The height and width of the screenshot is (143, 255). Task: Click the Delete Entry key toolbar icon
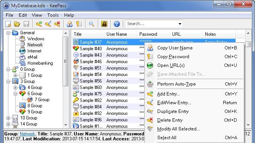(x=57, y=24)
